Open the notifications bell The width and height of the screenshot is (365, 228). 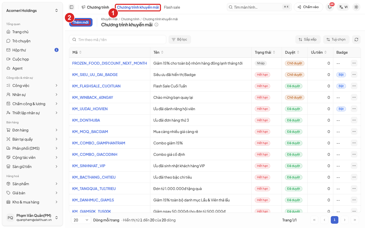pos(330,7)
